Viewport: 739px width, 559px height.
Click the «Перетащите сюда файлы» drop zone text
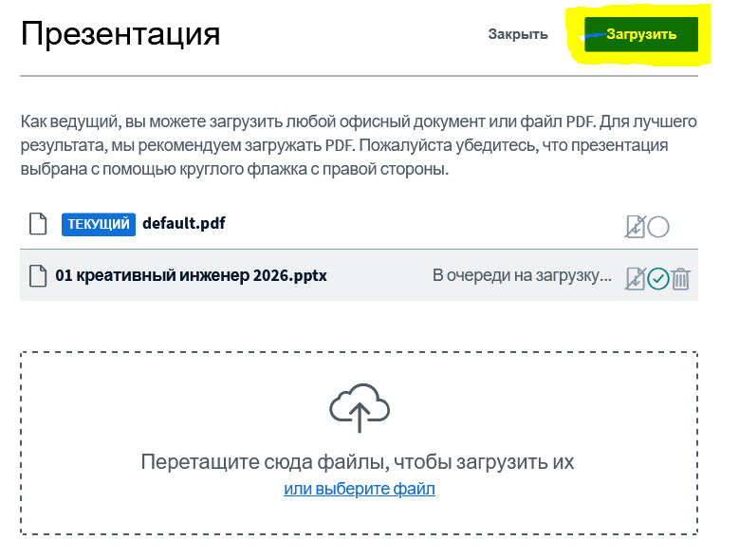pos(358,462)
